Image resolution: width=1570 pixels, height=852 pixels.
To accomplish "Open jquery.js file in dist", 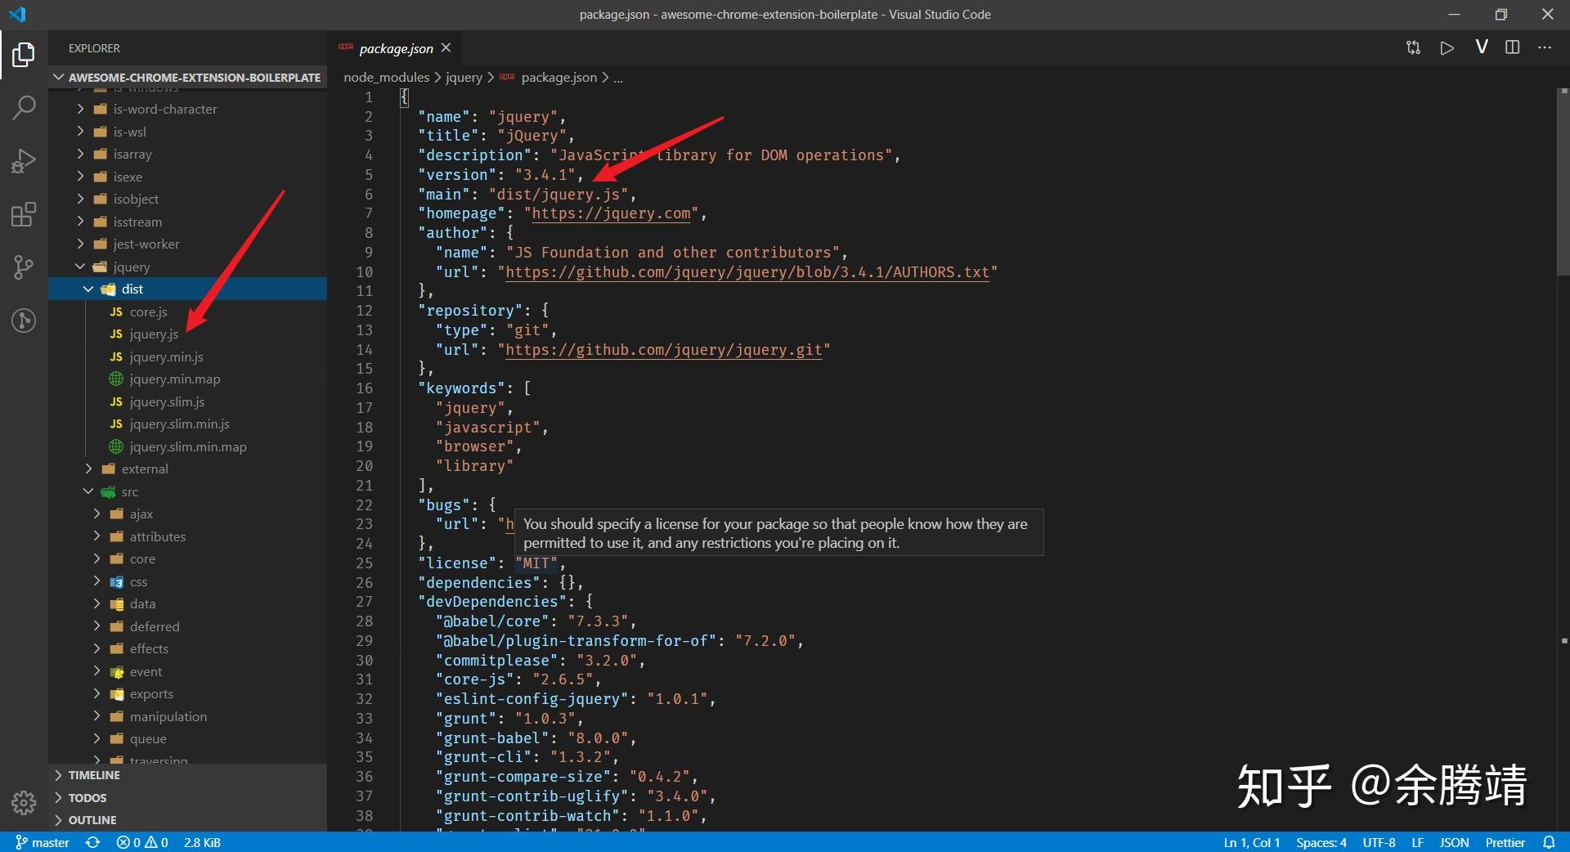I will click(187, 334).
